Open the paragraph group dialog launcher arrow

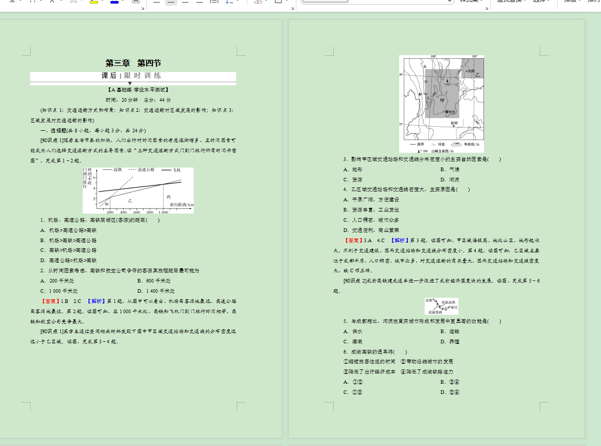pyautogui.click(x=292, y=8)
